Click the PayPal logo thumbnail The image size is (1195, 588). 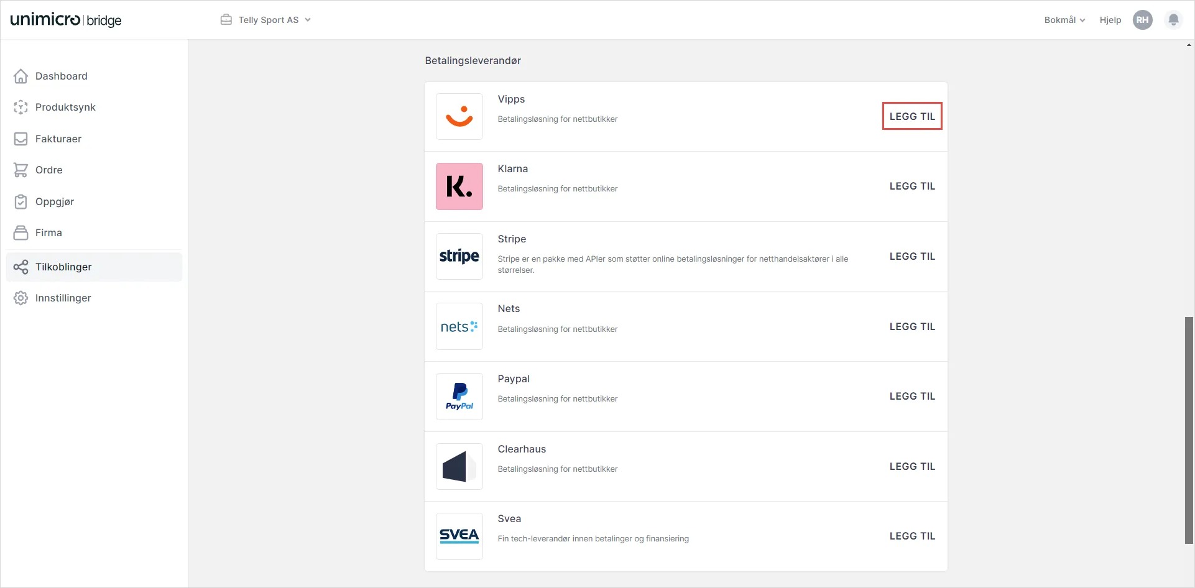pos(459,397)
